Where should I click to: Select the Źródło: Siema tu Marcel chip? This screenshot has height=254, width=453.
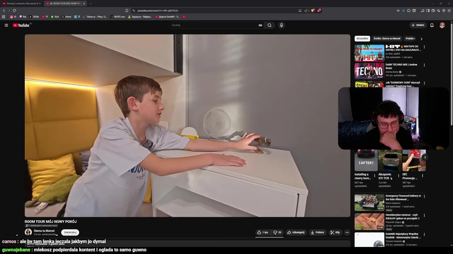pyautogui.click(x=387, y=38)
